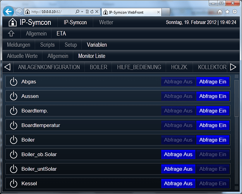Click scrollbar up arrow of variable list

(237, 76)
